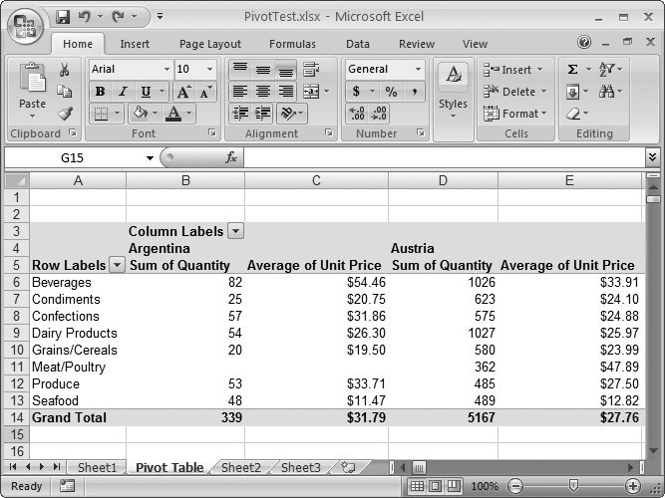This screenshot has height=498, width=665.
Task: Click the Cut scissors icon
Action: [65, 70]
